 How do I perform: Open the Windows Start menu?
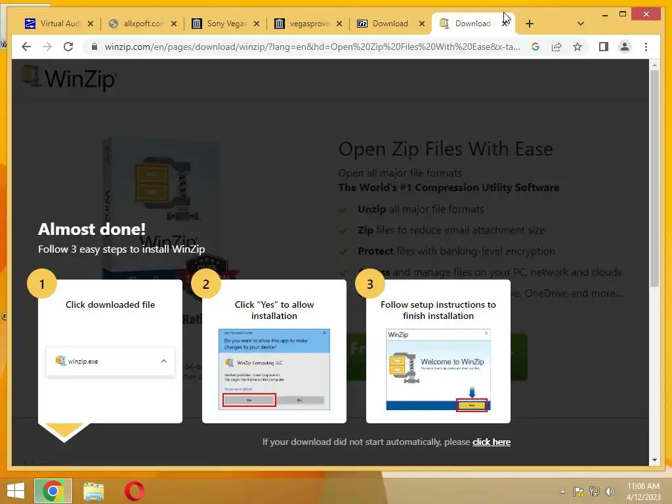16,491
